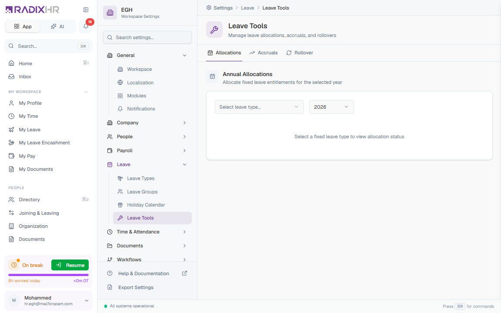The image size is (501, 313).
Task: Open My Documents page
Action: tap(49, 169)
